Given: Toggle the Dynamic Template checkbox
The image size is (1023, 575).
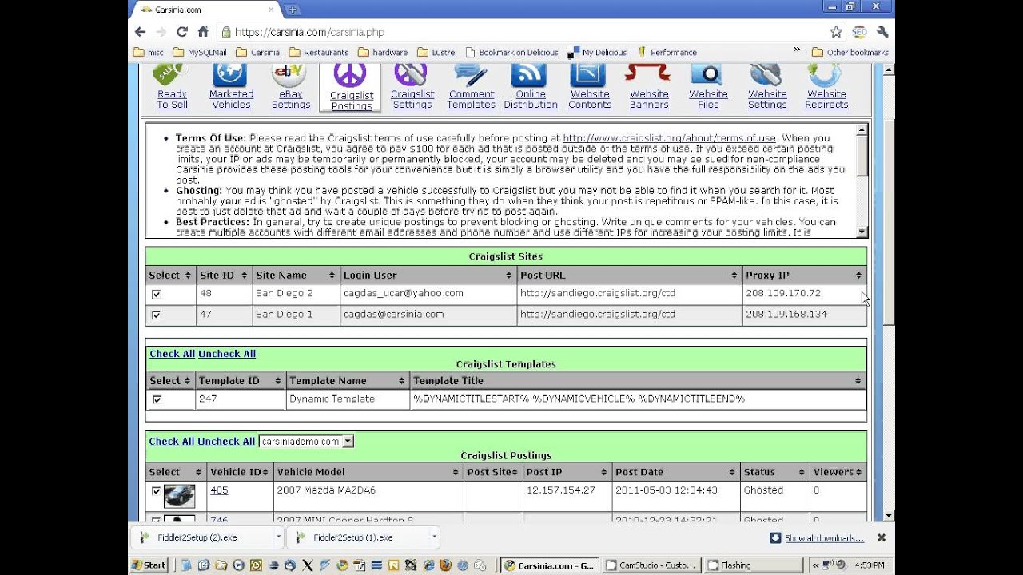Looking at the screenshot, I should 156,399.
